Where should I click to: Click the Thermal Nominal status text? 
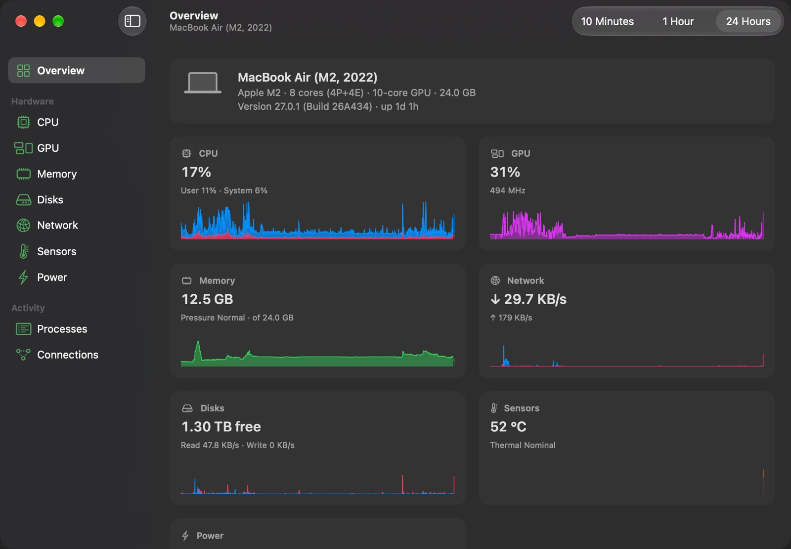[523, 445]
